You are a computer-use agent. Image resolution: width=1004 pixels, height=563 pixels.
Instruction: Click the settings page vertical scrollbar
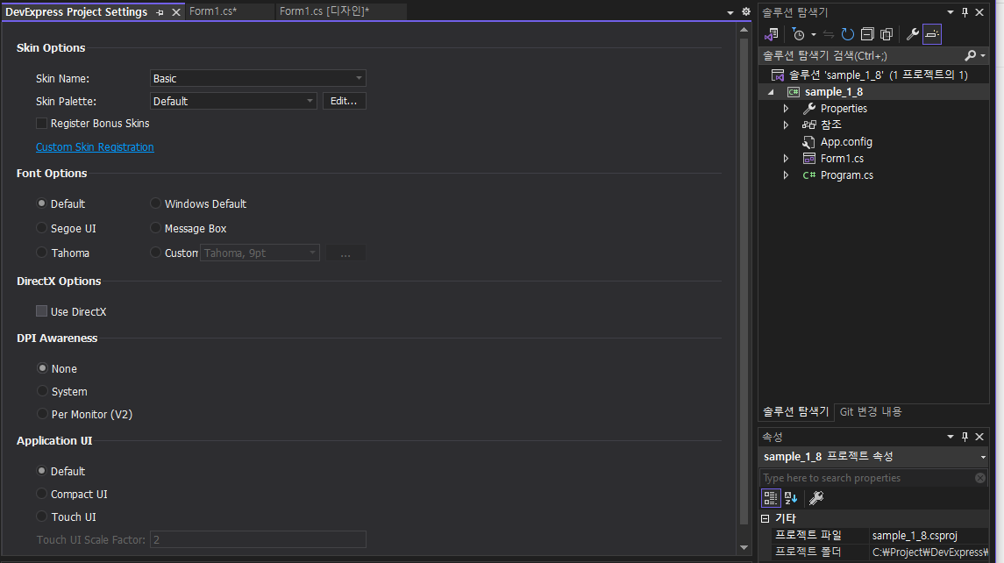point(744,281)
